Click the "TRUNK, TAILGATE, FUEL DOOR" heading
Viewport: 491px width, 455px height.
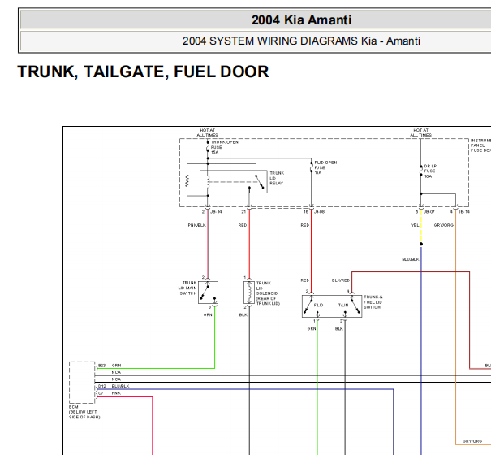click(x=143, y=71)
